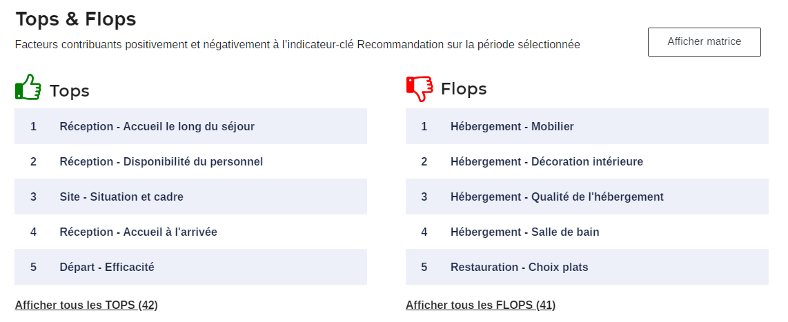Click Réception - Accueil à l'arrivée item
Image resolution: width=788 pixels, height=322 pixels.
(x=138, y=232)
